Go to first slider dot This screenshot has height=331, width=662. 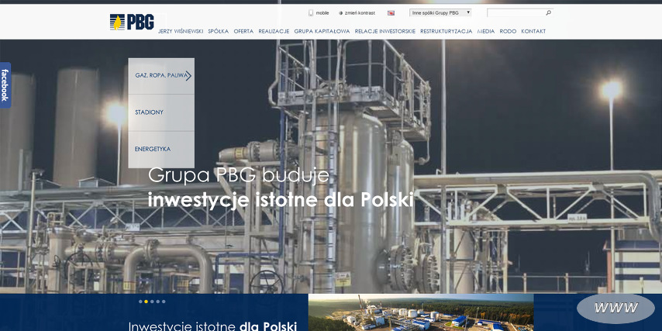140,302
